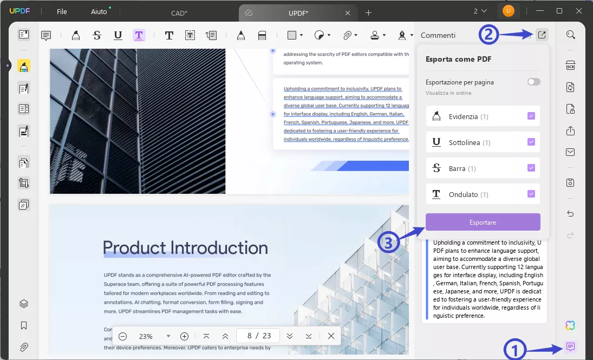Open the Aiuto menu
The image size is (593, 360).
coord(99,12)
